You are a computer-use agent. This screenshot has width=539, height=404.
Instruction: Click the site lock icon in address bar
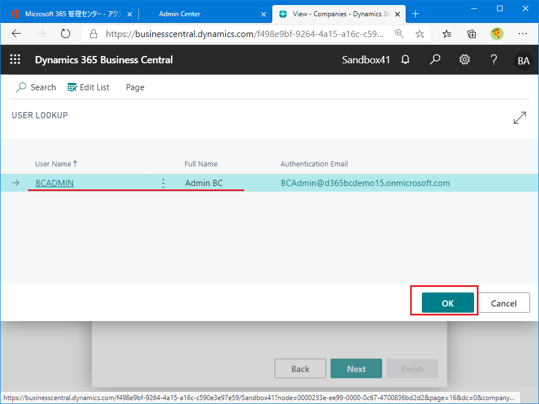coord(94,34)
